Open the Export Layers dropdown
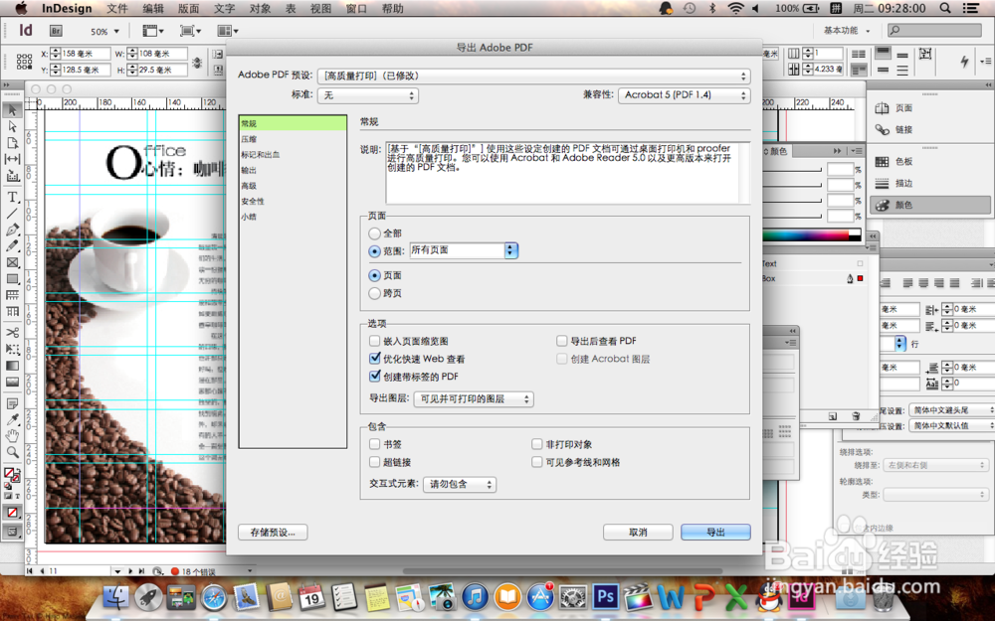Image resolution: width=995 pixels, height=621 pixels. point(474,399)
